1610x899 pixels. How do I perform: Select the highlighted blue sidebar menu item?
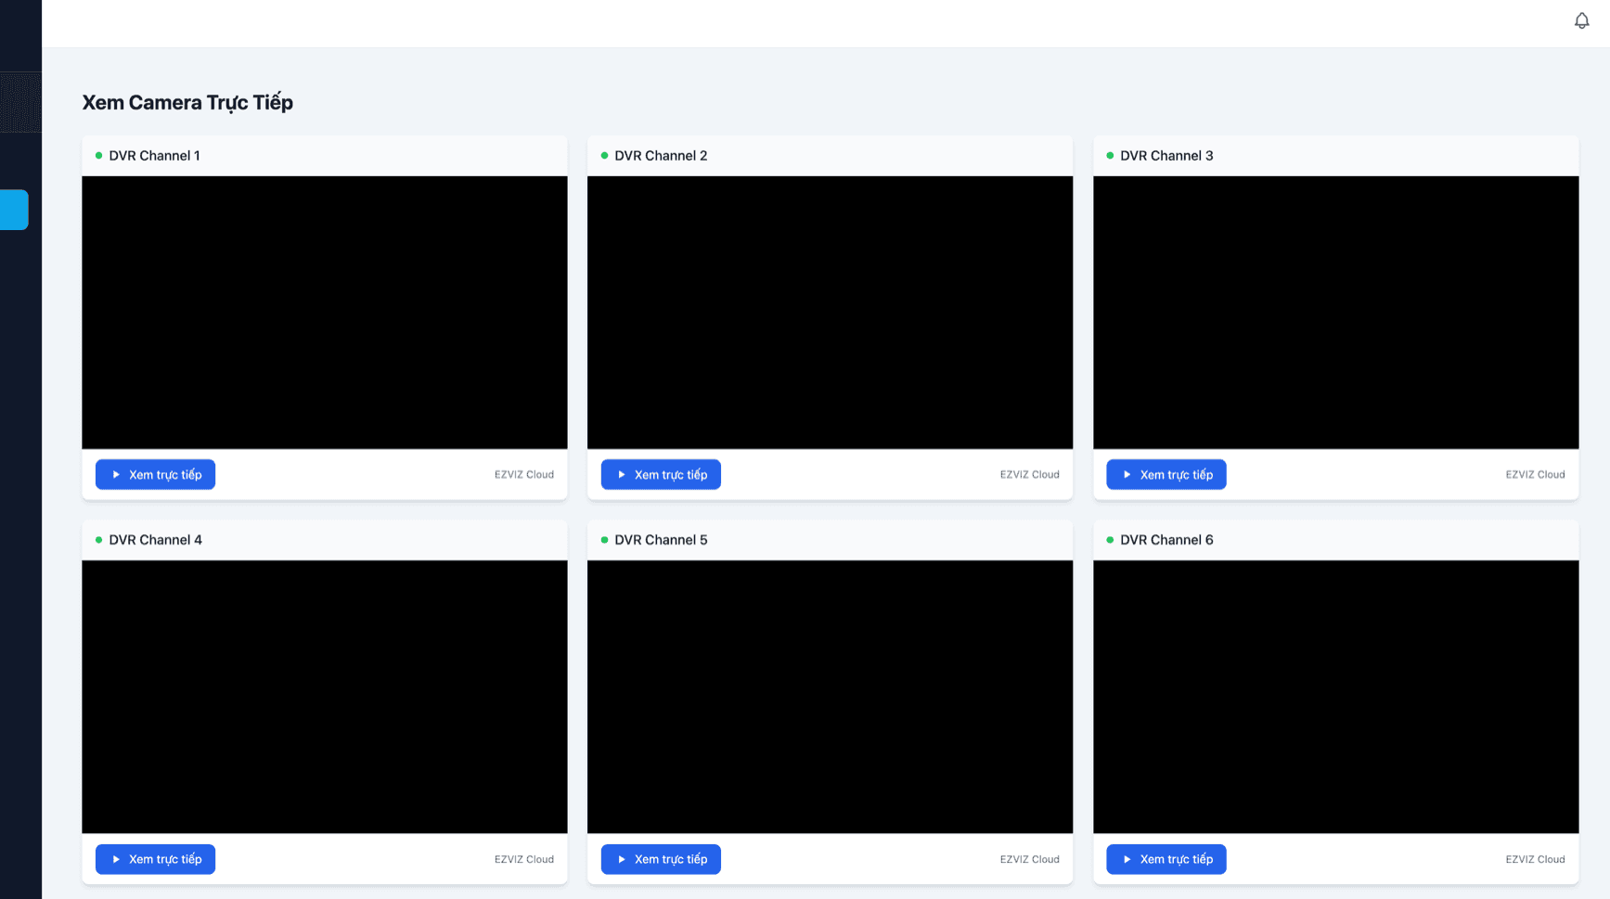click(x=14, y=210)
